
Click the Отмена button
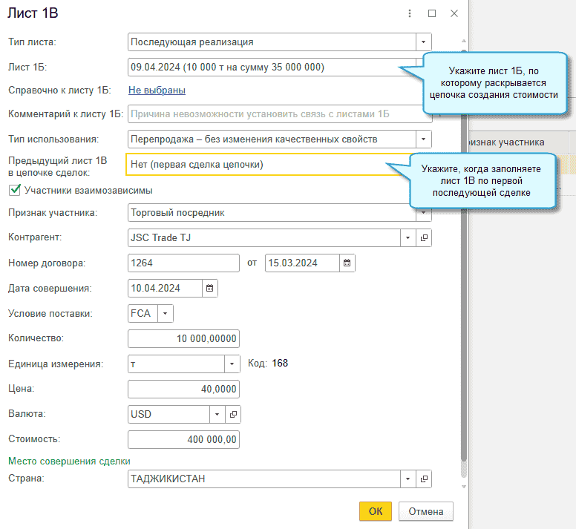pyautogui.click(x=426, y=511)
